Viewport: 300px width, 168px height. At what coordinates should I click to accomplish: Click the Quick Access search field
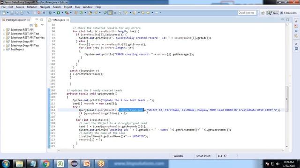(x=247, y=13)
